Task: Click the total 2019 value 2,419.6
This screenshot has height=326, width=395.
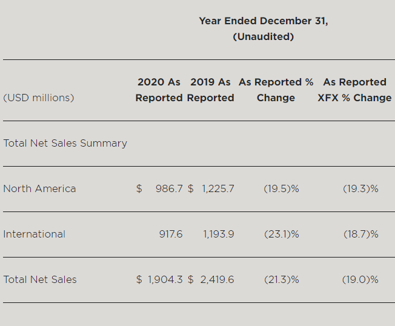Action: click(x=216, y=279)
